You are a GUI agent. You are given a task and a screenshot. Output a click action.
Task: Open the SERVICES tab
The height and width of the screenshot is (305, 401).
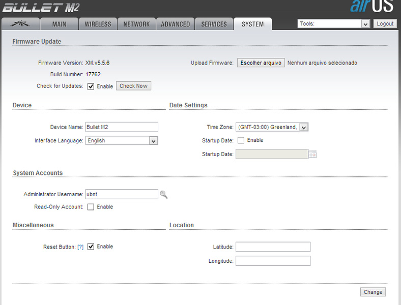tap(214, 24)
